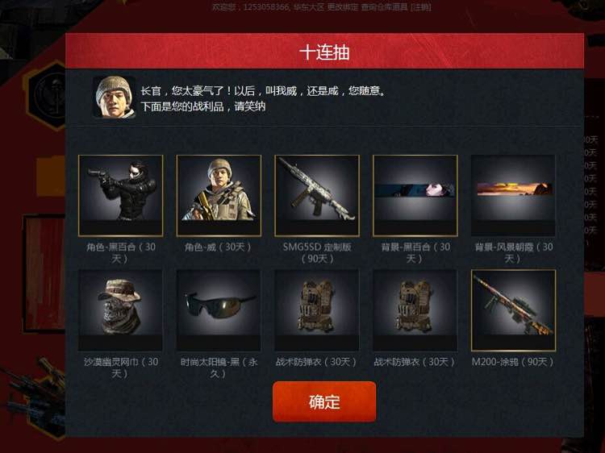Viewport: 605px width, 453px height.
Task: Click the 背景-黑百合 background banner reward
Action: (x=415, y=195)
